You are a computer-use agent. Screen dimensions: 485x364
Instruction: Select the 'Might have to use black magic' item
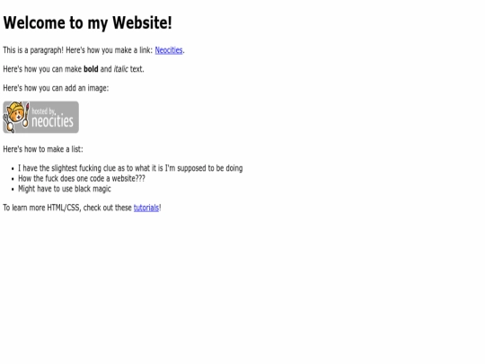coord(65,189)
